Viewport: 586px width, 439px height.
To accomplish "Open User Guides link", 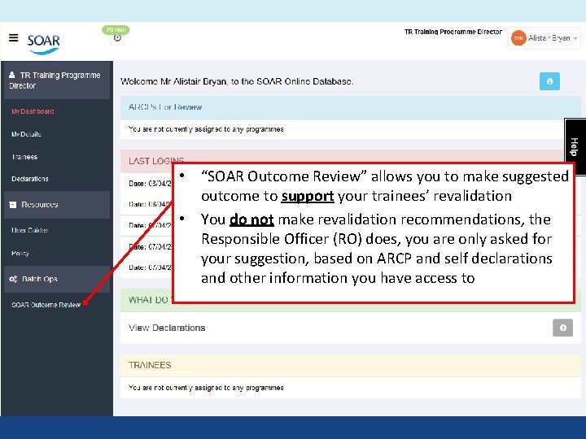I will point(30,230).
